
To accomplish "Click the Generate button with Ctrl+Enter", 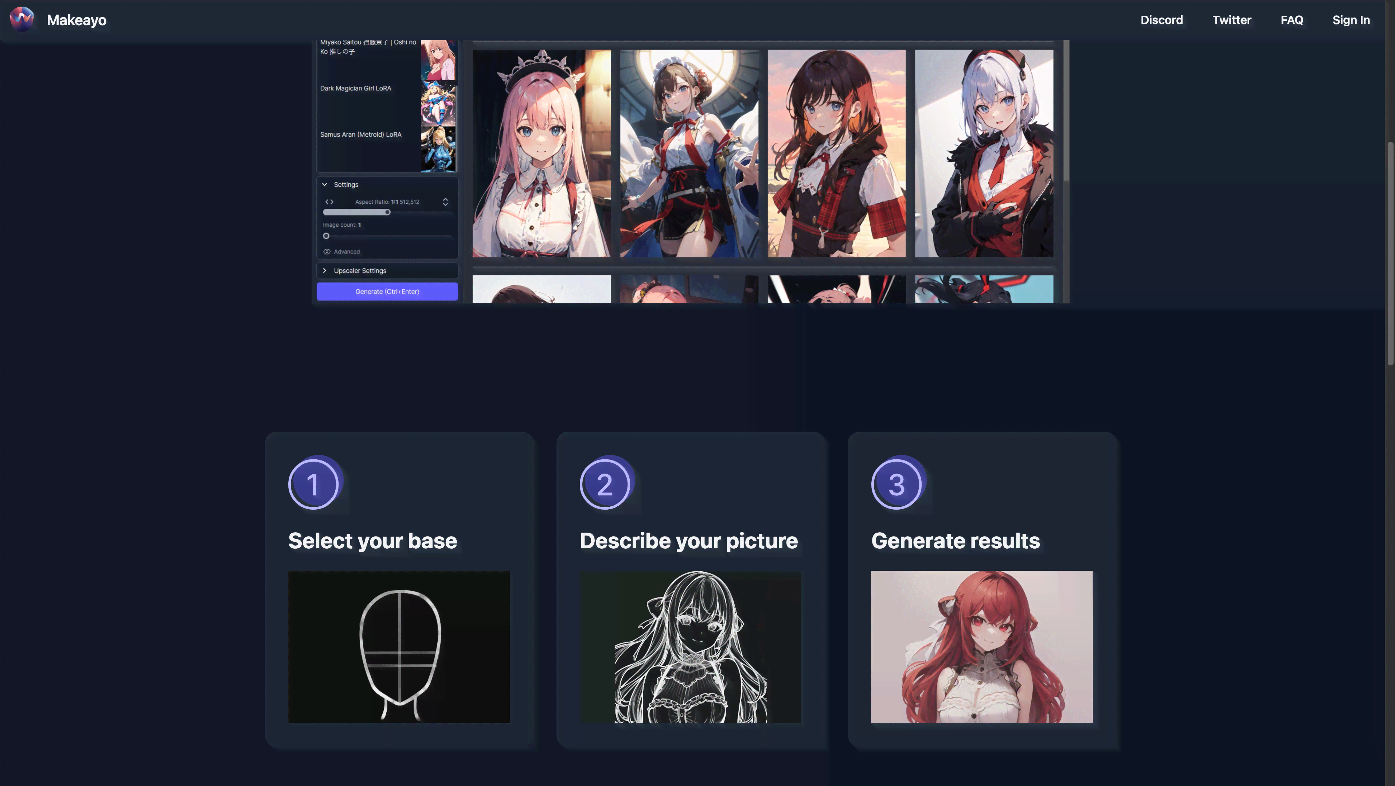I will coord(387,291).
